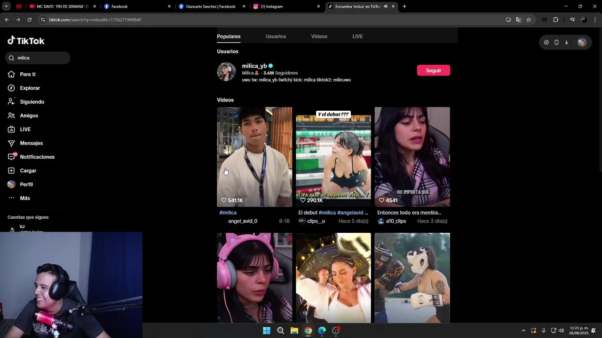Open Mensajes inbox

click(x=31, y=143)
